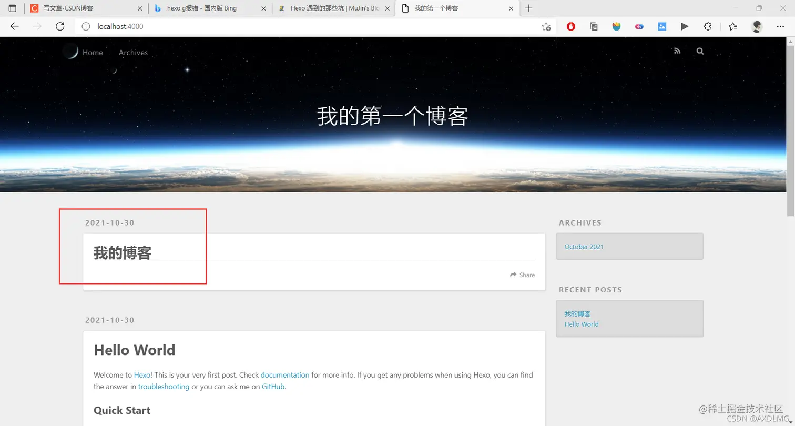
Task: Switch to the 写文章-CSDN博客 tab
Action: coord(87,8)
